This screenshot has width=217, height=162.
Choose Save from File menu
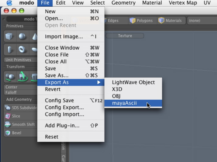(x=71, y=68)
